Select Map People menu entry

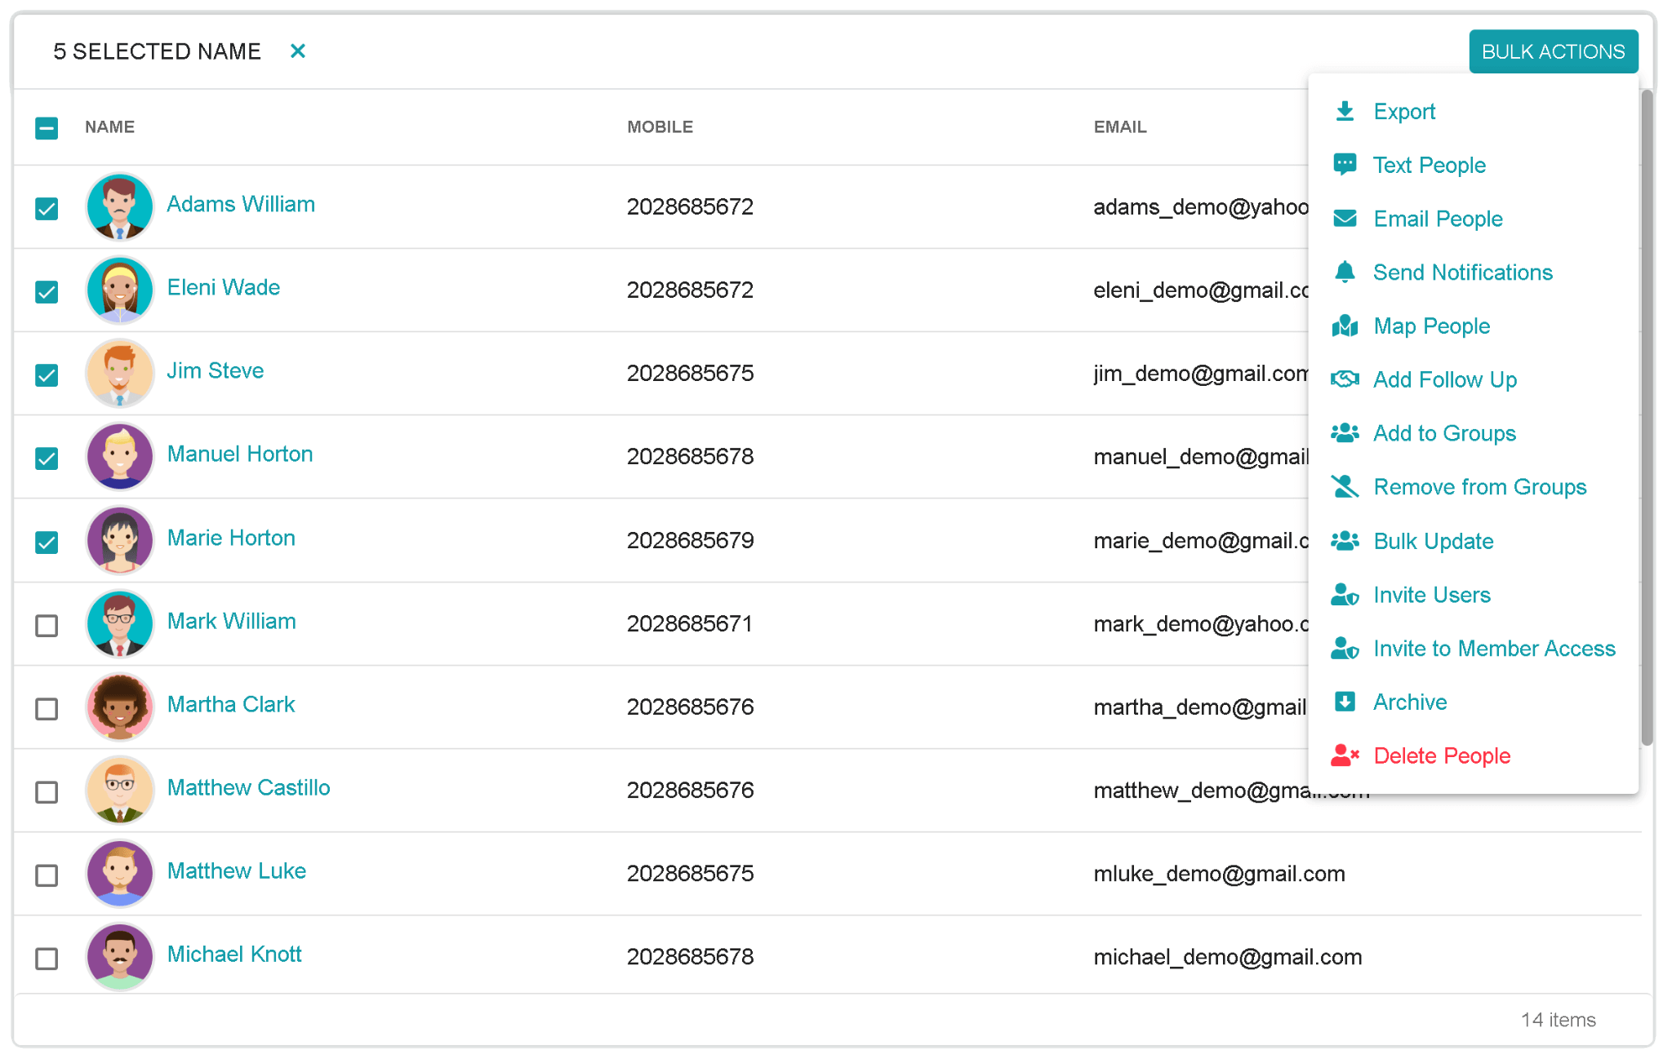point(1473,326)
